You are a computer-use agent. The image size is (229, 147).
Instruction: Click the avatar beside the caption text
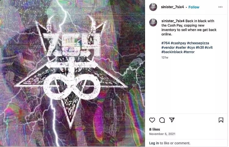coord(153,23)
